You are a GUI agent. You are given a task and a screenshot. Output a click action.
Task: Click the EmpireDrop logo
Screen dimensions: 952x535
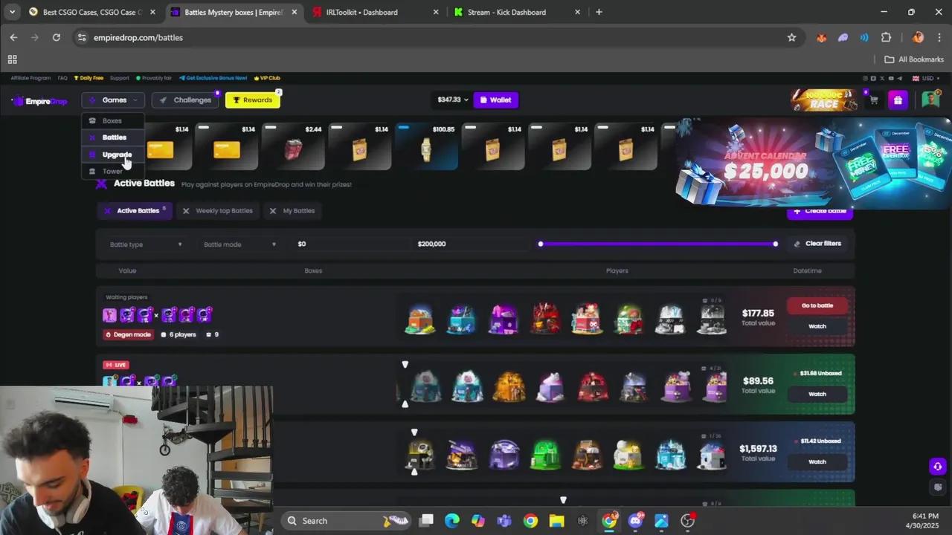click(40, 101)
